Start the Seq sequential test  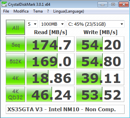(x=15, y=44)
